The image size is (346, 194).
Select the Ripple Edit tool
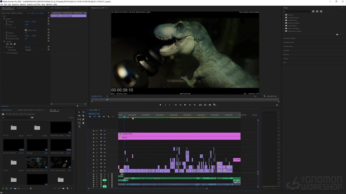pos(79,116)
